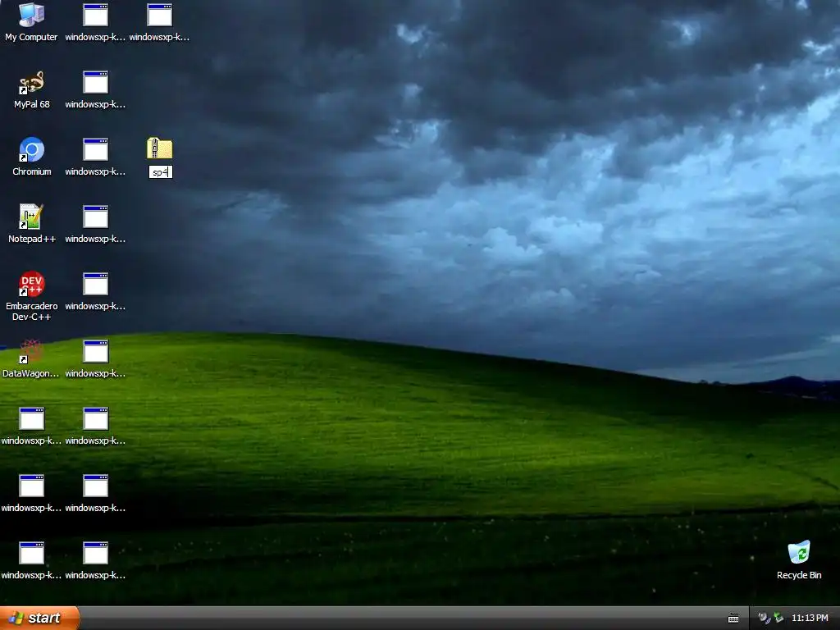This screenshot has width=840, height=630.
Task: Select the MyPal 68 browser shortcut
Action: coord(31,89)
